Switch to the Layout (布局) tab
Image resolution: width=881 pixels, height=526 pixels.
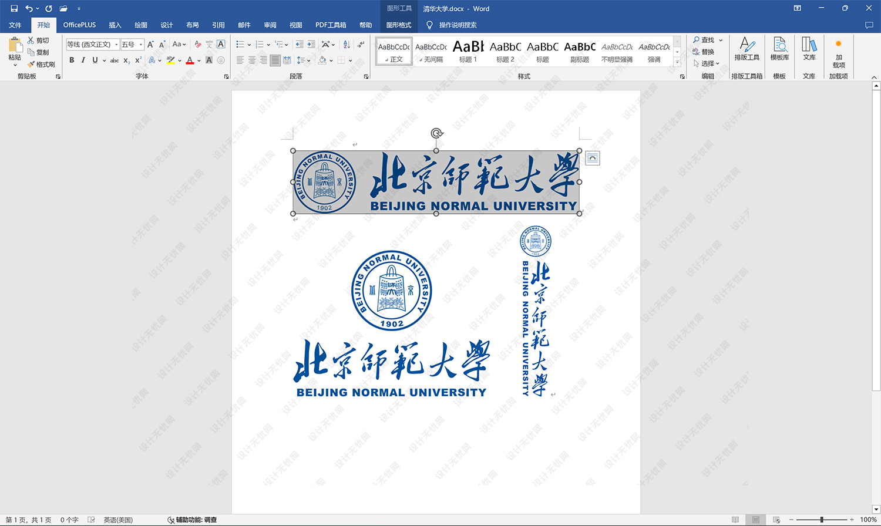tap(193, 25)
